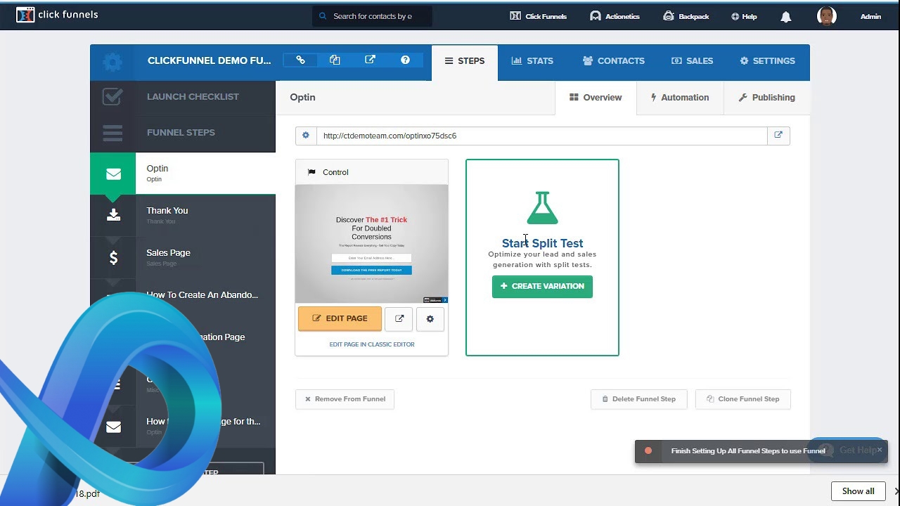Open funnel settings gear in blue header
The width and height of the screenshot is (900, 506).
[112, 62]
